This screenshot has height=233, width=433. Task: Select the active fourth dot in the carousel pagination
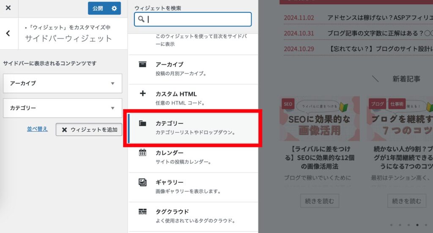coord(417,225)
